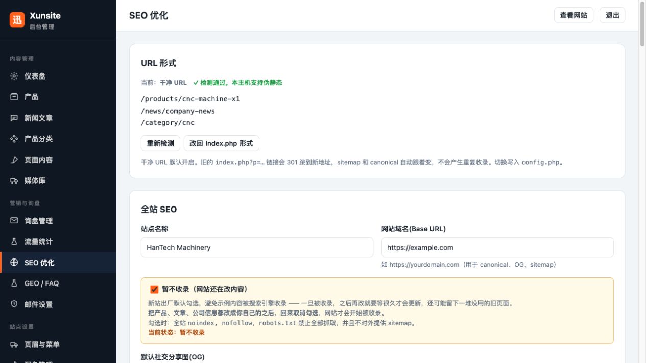Open 仪表盘 in the sidebar
Viewport: 646px width, 363px height.
[58, 76]
